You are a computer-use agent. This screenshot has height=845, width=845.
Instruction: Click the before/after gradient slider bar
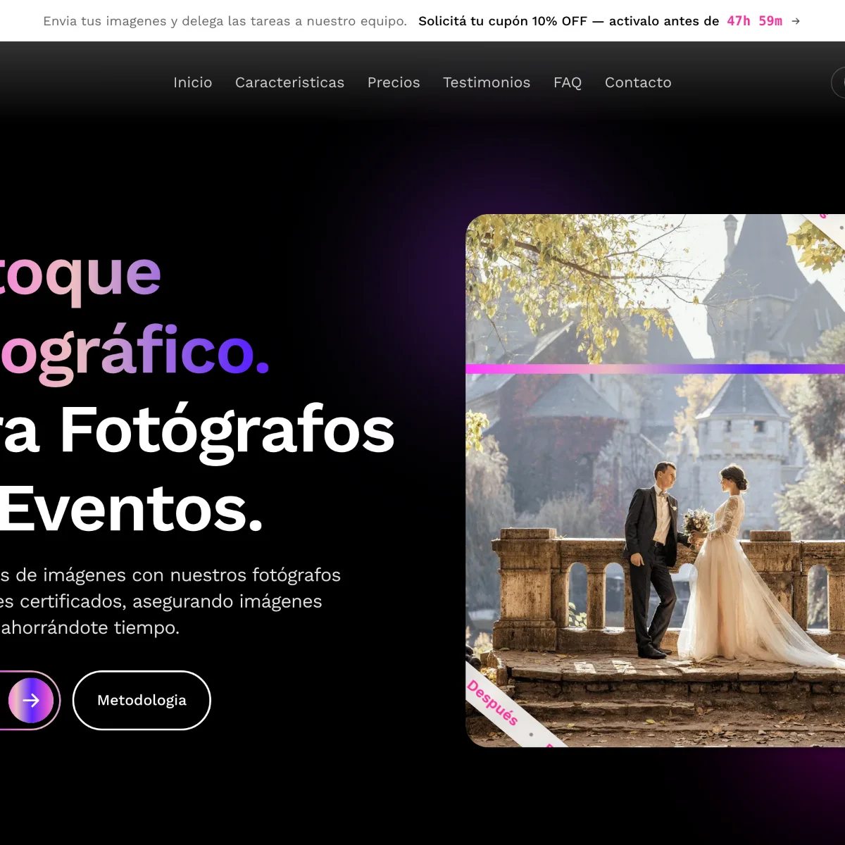coord(655,368)
